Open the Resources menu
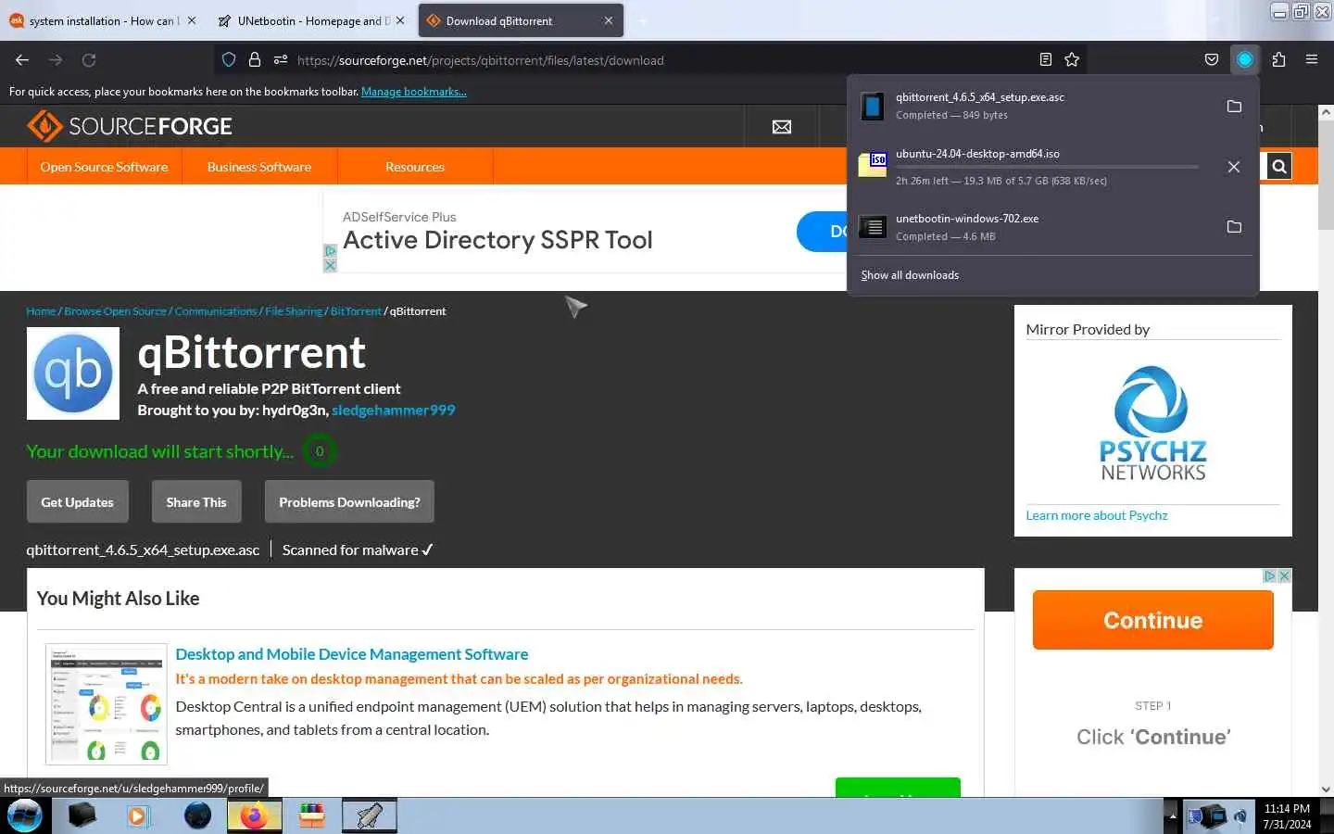The height and width of the screenshot is (834, 1334). 415,167
